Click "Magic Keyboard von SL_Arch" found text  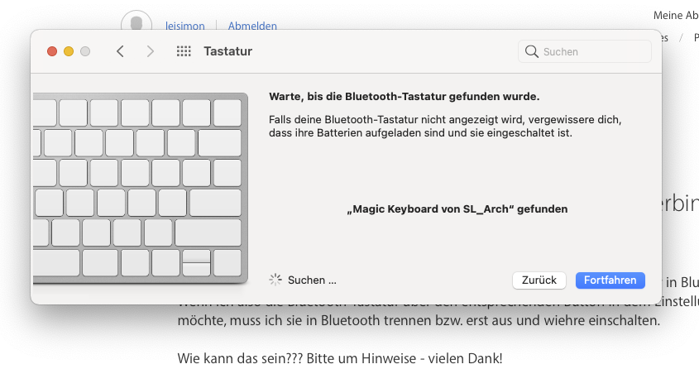click(x=457, y=209)
